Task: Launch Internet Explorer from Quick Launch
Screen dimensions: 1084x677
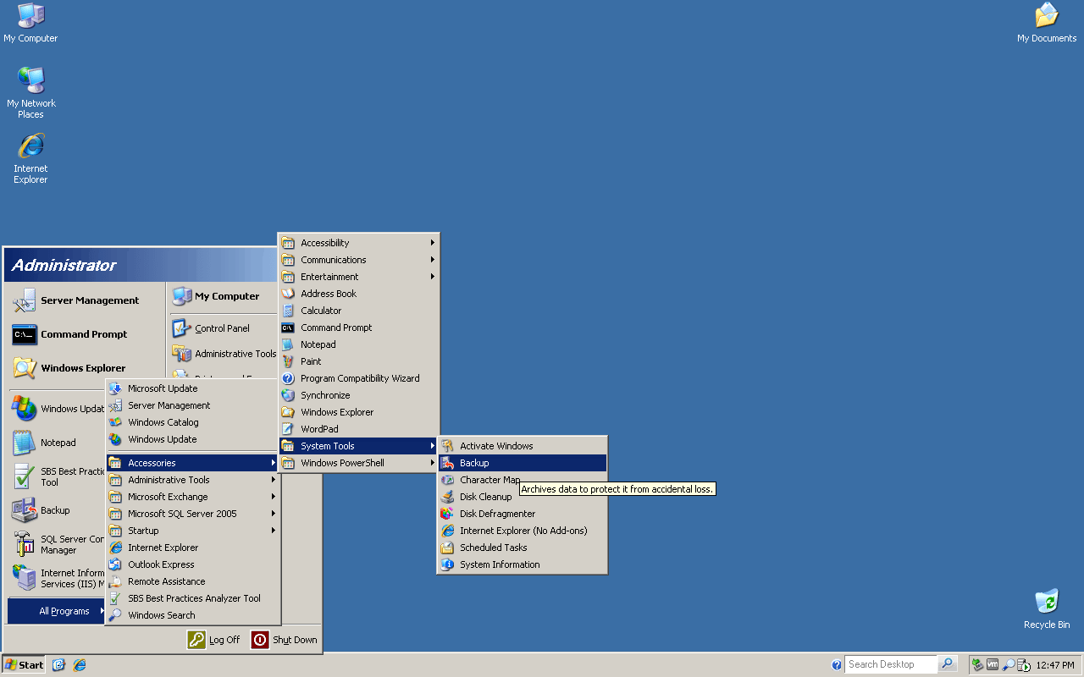Action: point(80,665)
